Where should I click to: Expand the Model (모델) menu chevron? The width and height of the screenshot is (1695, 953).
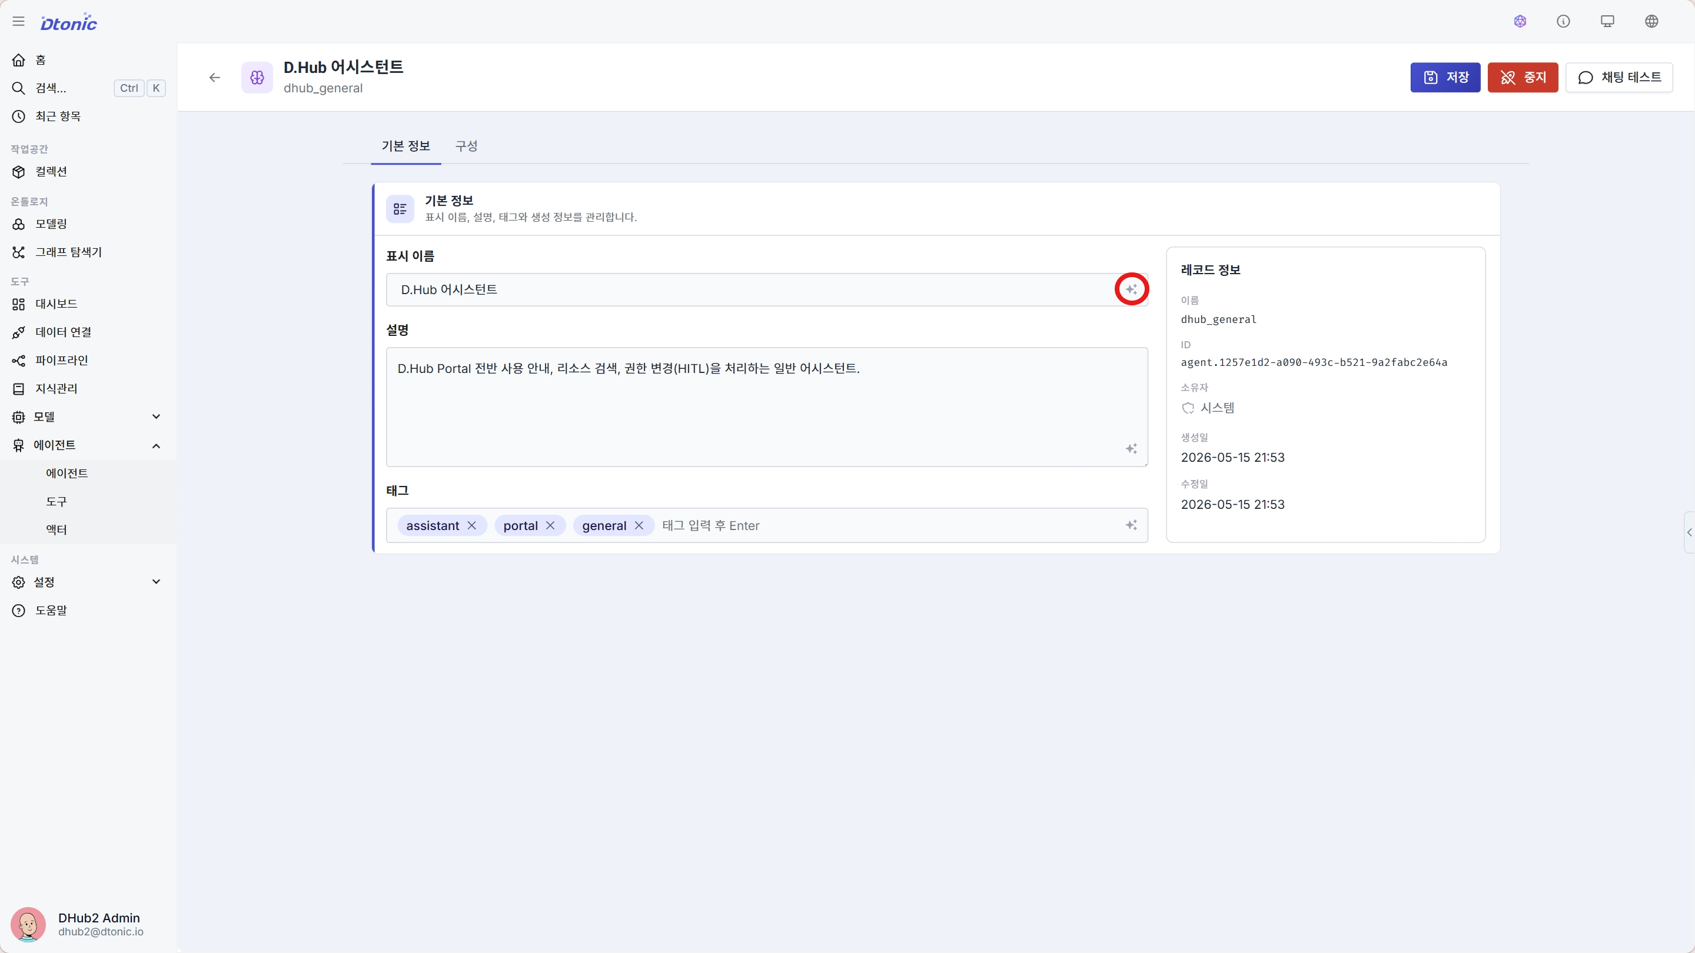[x=156, y=417]
